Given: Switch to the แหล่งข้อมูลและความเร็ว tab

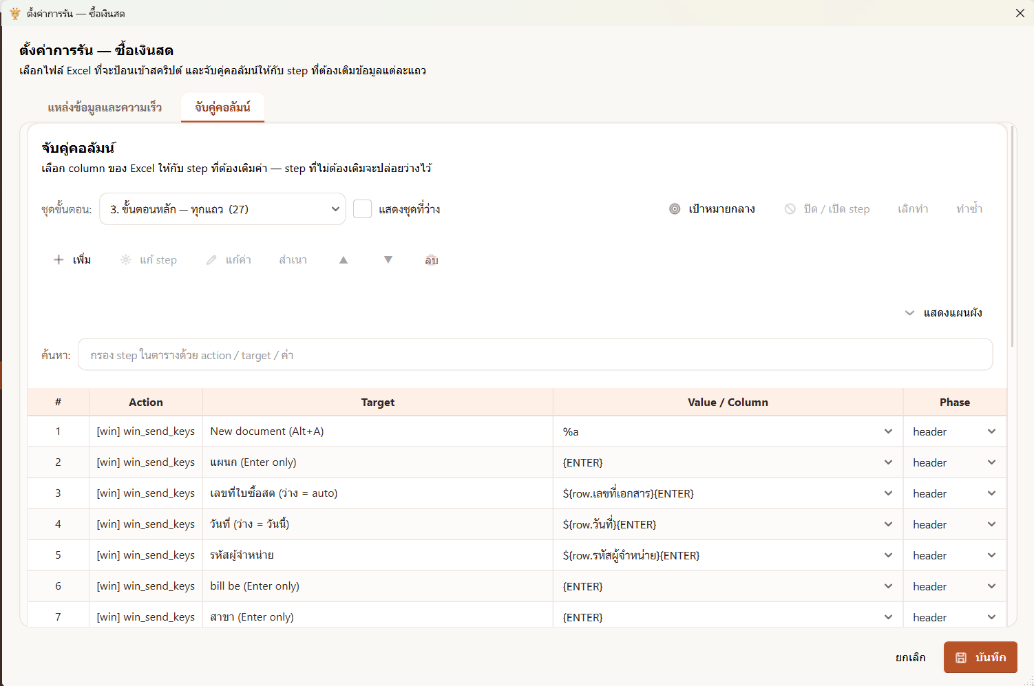Looking at the screenshot, I should [105, 107].
